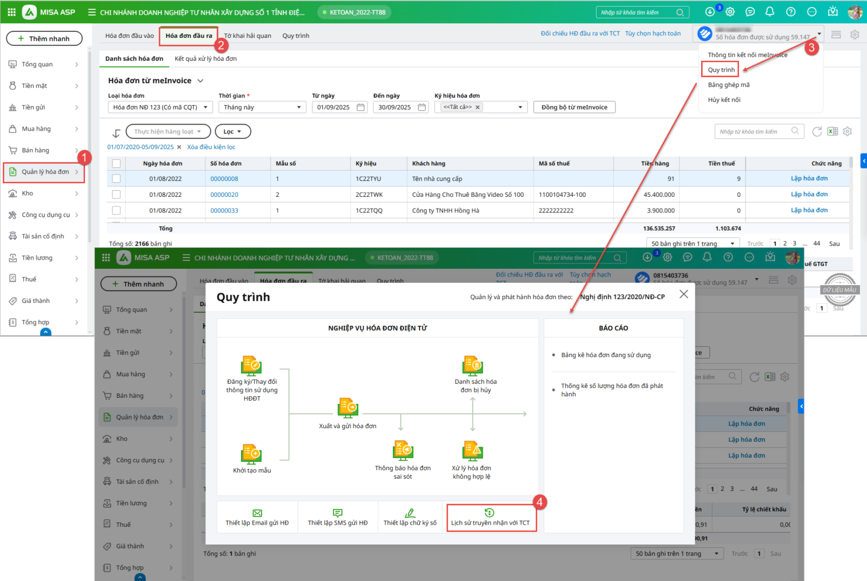Open the 'Xuất và gửi hóa đơn' icon
Screen dimensions: 867x581
tap(347, 407)
